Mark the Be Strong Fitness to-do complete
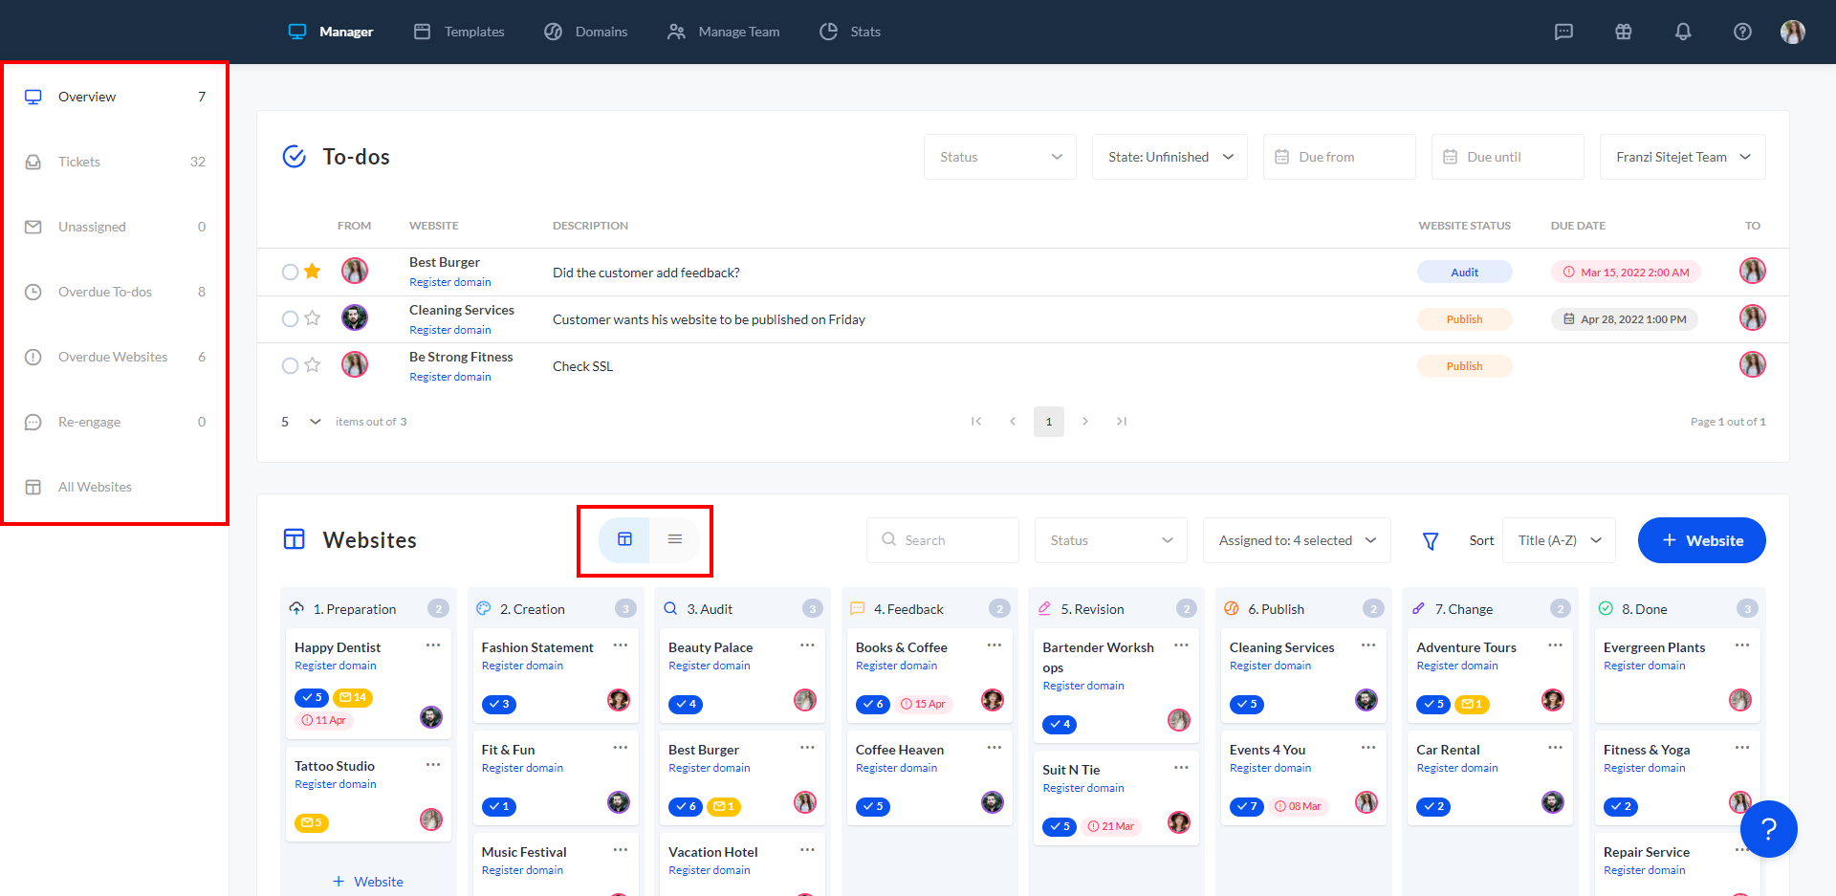Screen dimensions: 1836x896 click(290, 365)
